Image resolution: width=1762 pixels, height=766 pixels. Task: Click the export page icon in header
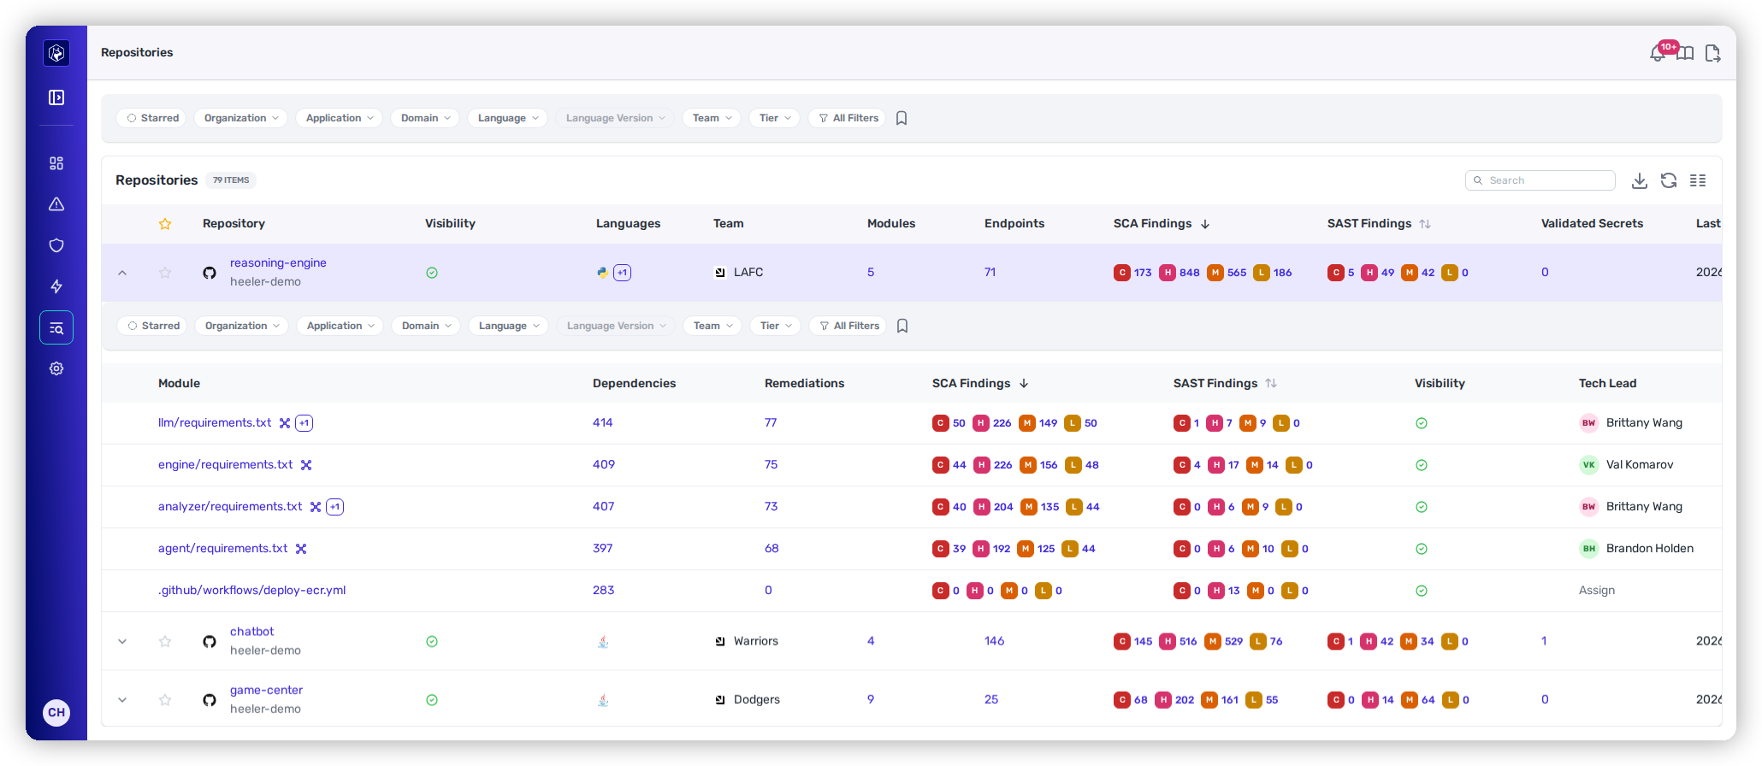click(1712, 54)
